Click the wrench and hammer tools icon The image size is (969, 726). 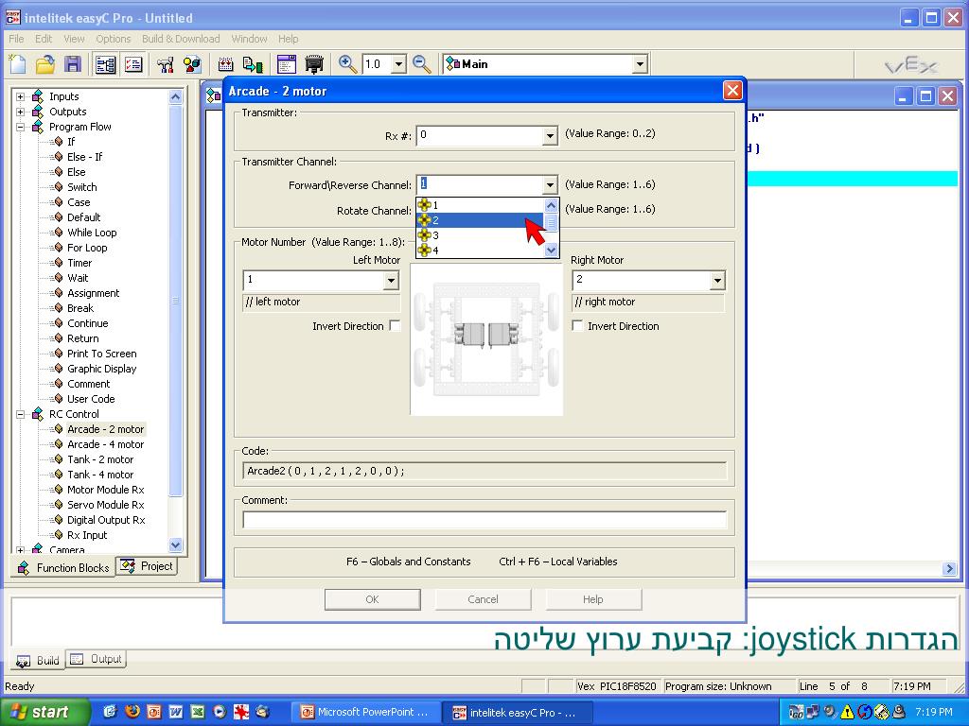pos(165,64)
